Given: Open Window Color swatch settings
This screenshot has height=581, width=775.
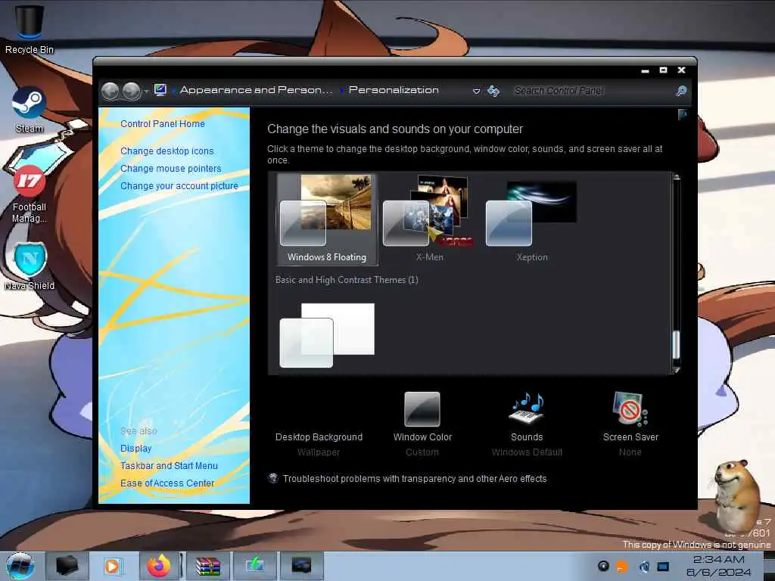Looking at the screenshot, I should click(x=422, y=409).
